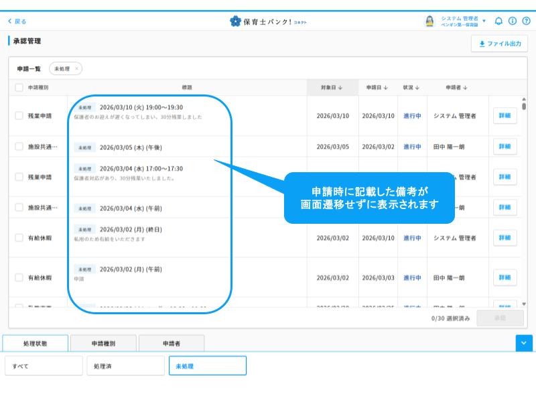Toggle the select-all checkbox in header
The height and width of the screenshot is (402, 536).
[x=19, y=88]
